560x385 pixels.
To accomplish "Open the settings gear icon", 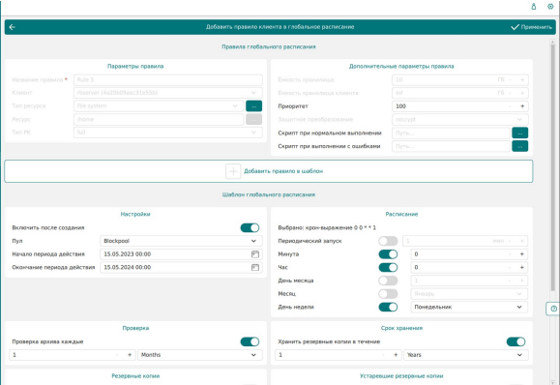I will [x=550, y=7].
